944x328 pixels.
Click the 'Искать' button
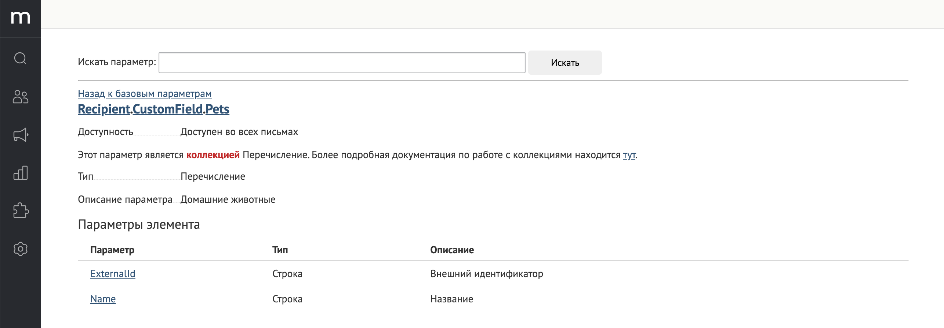coord(565,63)
